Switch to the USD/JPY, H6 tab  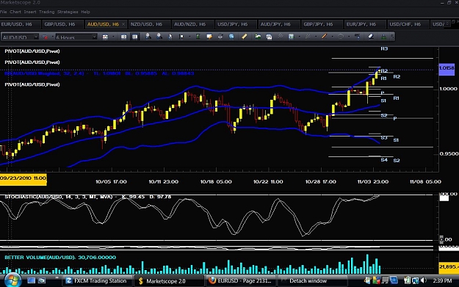click(x=236, y=24)
